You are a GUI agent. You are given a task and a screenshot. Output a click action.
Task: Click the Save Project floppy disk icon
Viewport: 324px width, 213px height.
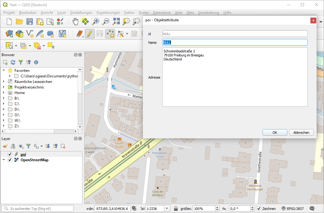coord(30,22)
